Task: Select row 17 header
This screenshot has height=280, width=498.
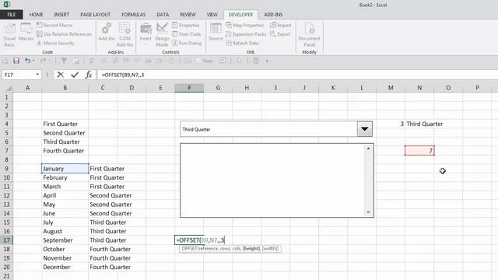Action: coord(6,240)
